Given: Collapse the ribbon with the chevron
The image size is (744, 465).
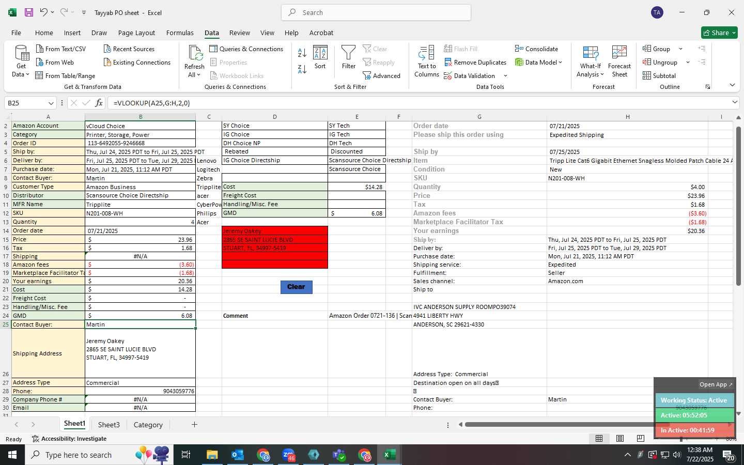Looking at the screenshot, I should pyautogui.click(x=732, y=85).
